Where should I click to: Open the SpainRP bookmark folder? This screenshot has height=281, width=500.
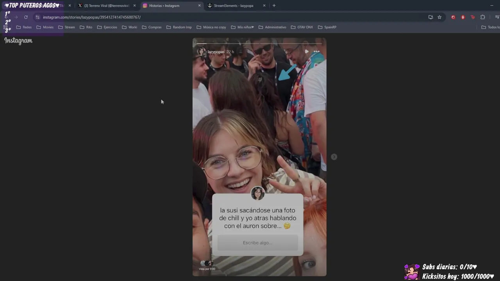coord(327,27)
